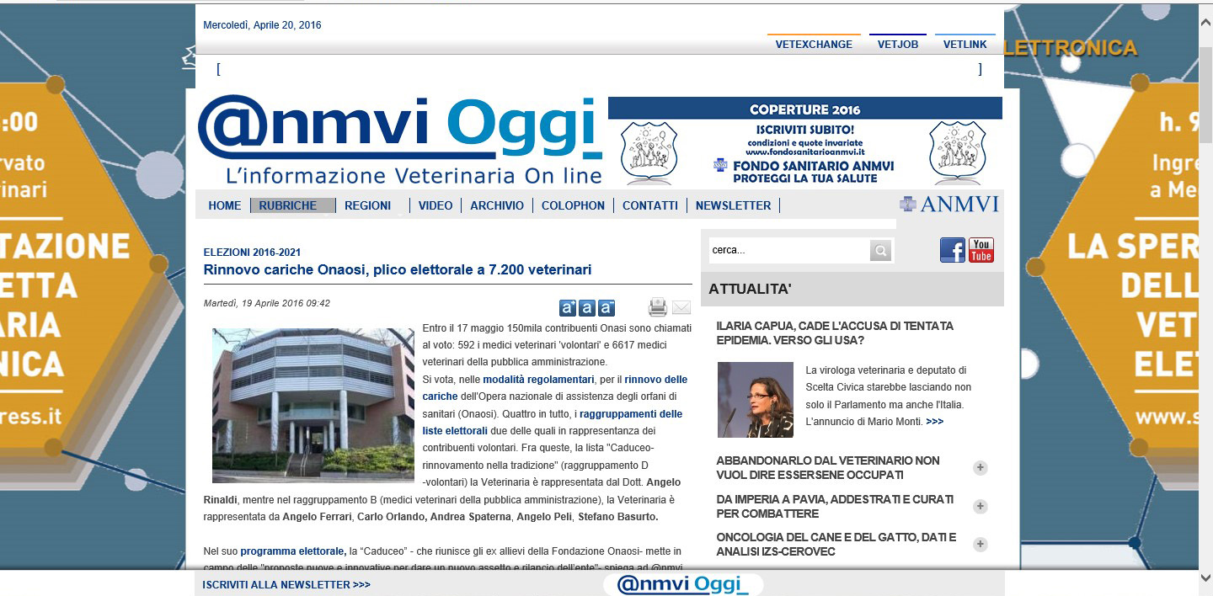Click 'ELEZIONI 2016-2021' category label
1213x596 pixels.
coord(253,253)
